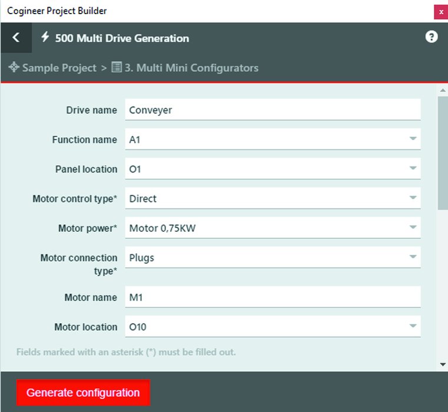Go to 3. Multi Mini Configurators breadcrumb
Viewport: 448px width, 412px height.
pos(191,68)
